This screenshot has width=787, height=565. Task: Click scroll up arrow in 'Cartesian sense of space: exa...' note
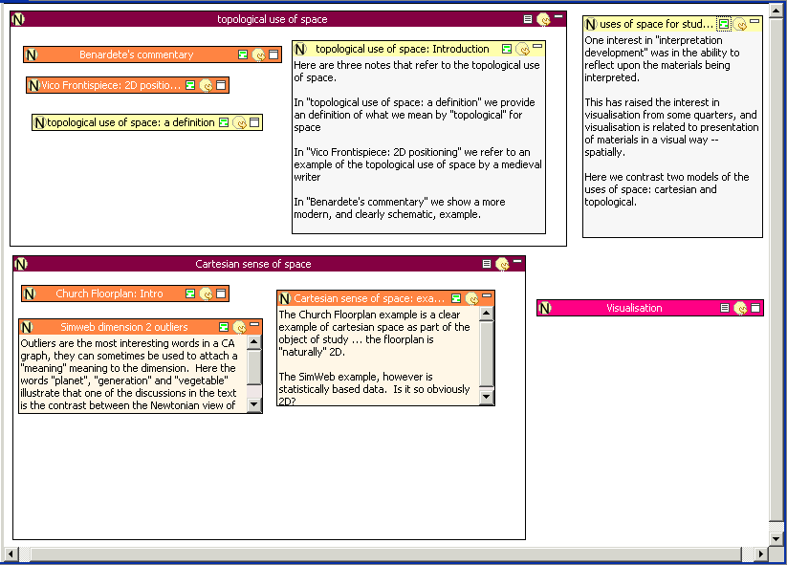point(487,315)
